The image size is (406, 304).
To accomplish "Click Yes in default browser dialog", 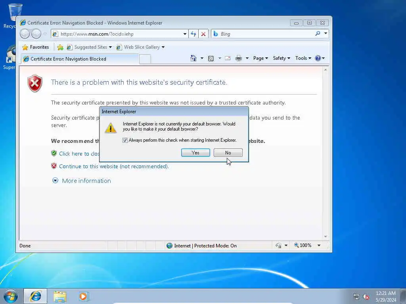I will pyautogui.click(x=195, y=152).
